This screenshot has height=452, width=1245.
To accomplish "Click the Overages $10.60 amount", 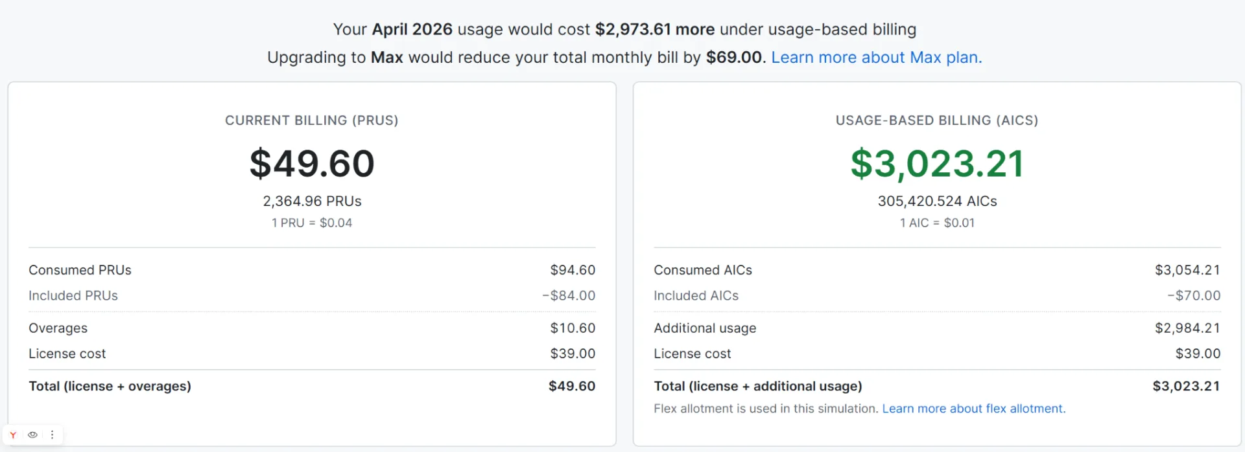I will click(573, 328).
